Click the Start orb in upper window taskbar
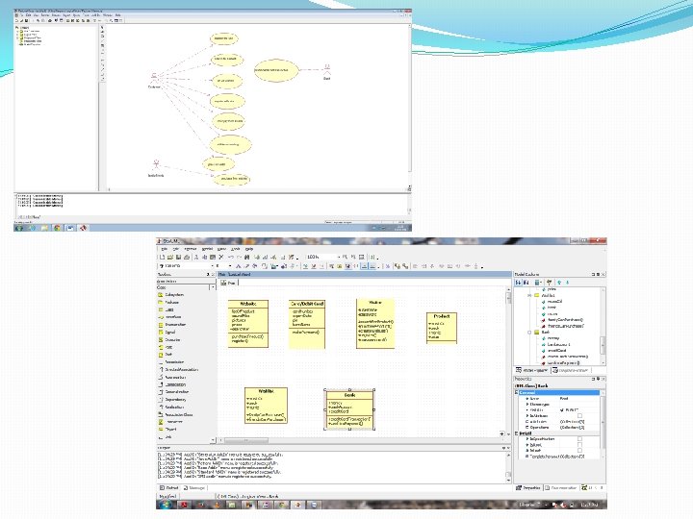The height and width of the screenshot is (519, 693). click(19, 228)
